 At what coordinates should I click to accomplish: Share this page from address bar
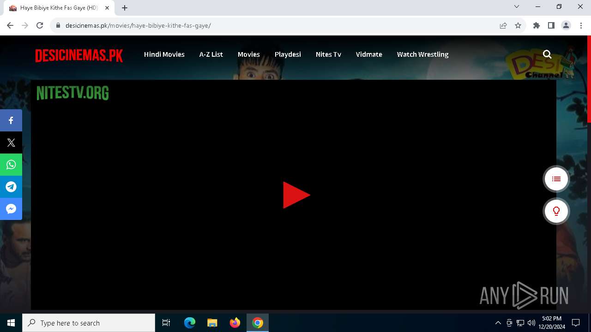click(503, 25)
